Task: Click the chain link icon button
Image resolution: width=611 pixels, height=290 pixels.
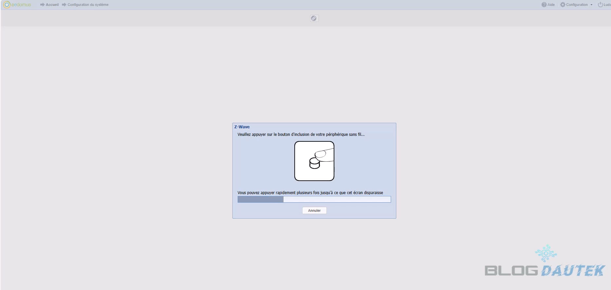Action: pyautogui.click(x=314, y=18)
